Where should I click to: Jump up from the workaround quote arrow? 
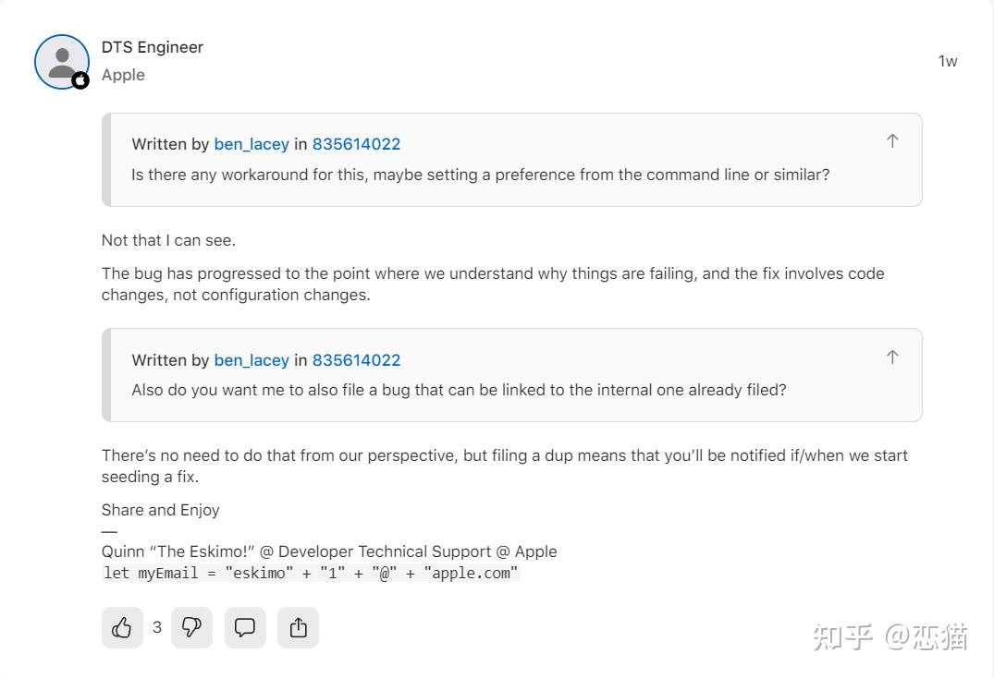coord(891,141)
